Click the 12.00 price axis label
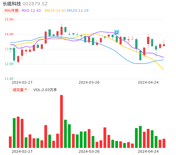The width and height of the screenshot is (176, 155). pos(9,64)
